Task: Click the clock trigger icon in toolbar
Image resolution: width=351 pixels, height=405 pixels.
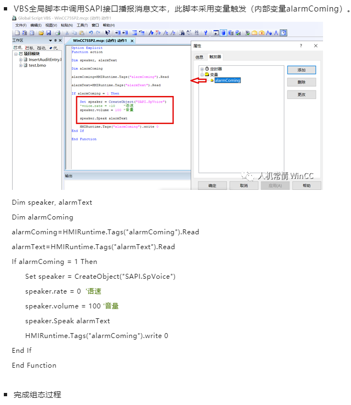Action: tap(284, 33)
